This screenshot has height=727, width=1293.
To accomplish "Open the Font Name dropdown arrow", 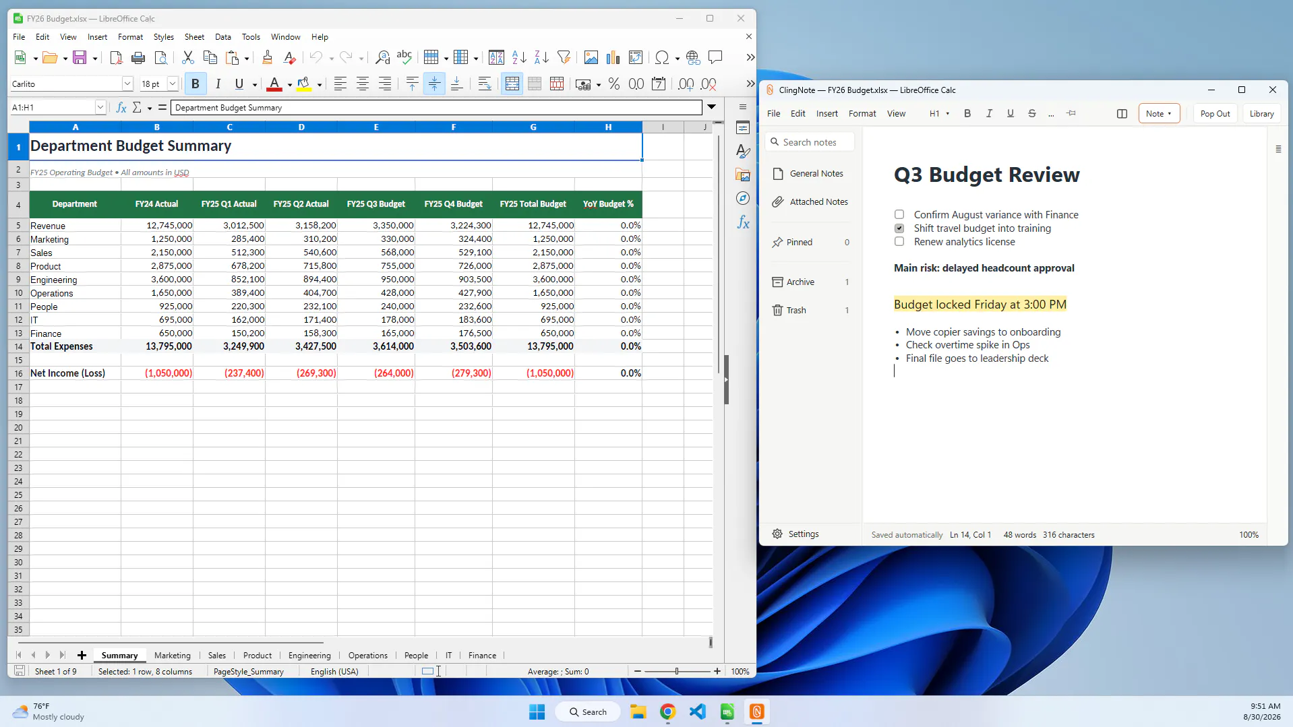I will [127, 84].
